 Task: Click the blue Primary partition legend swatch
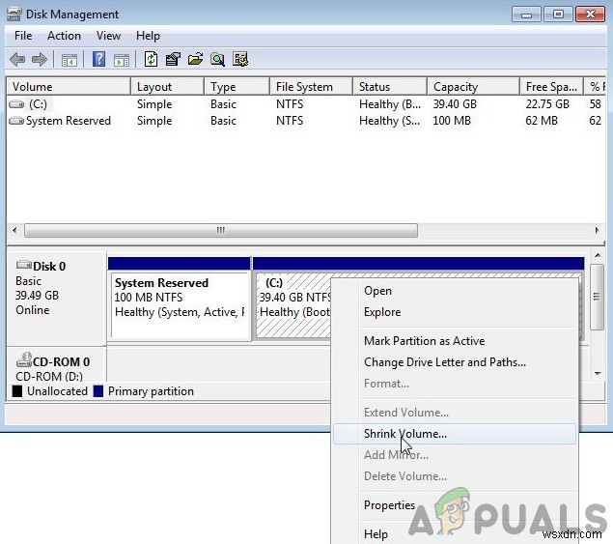tap(98, 391)
